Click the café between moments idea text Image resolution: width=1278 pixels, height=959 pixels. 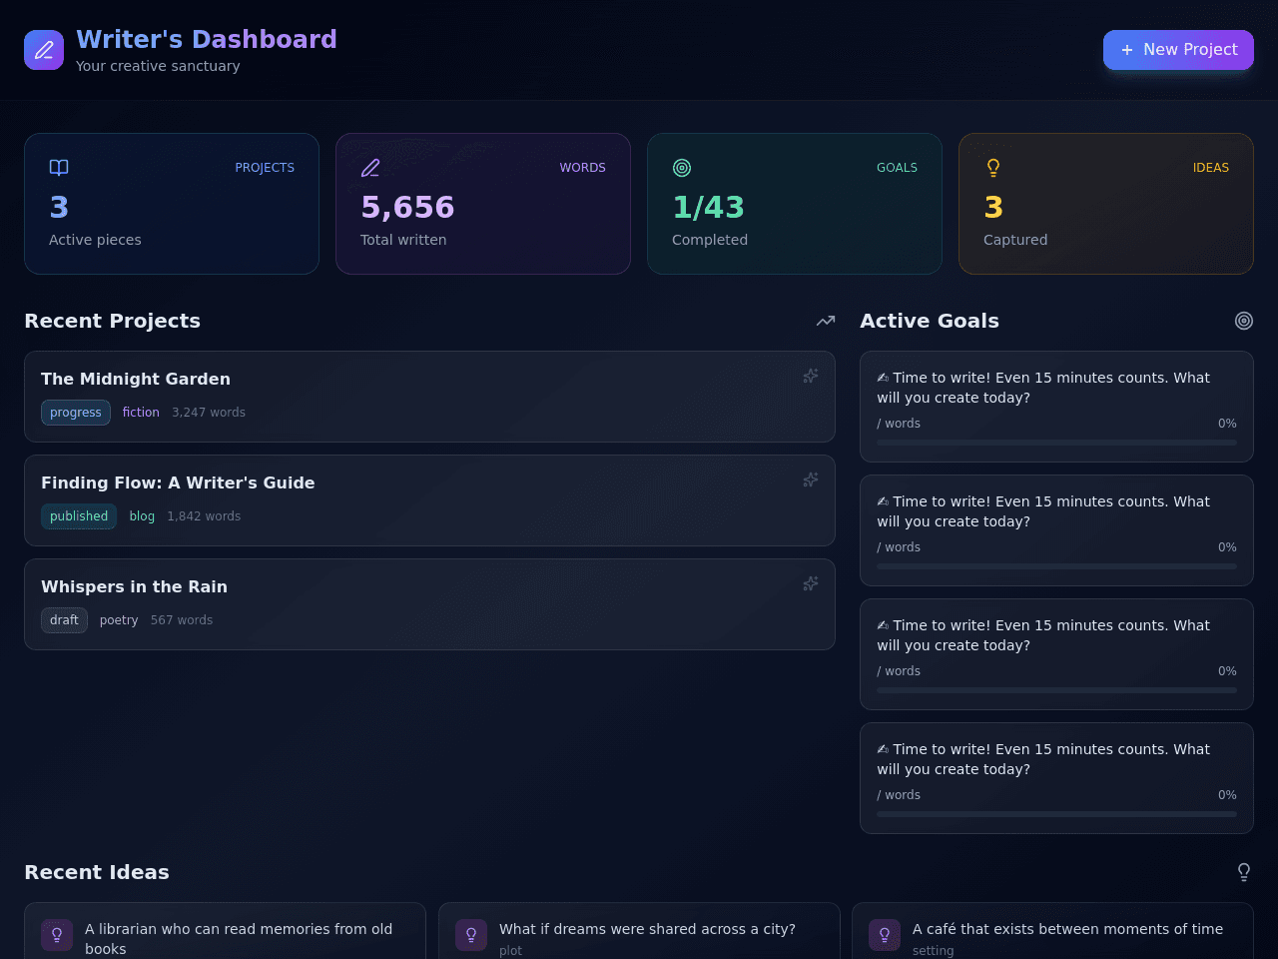click(1067, 929)
